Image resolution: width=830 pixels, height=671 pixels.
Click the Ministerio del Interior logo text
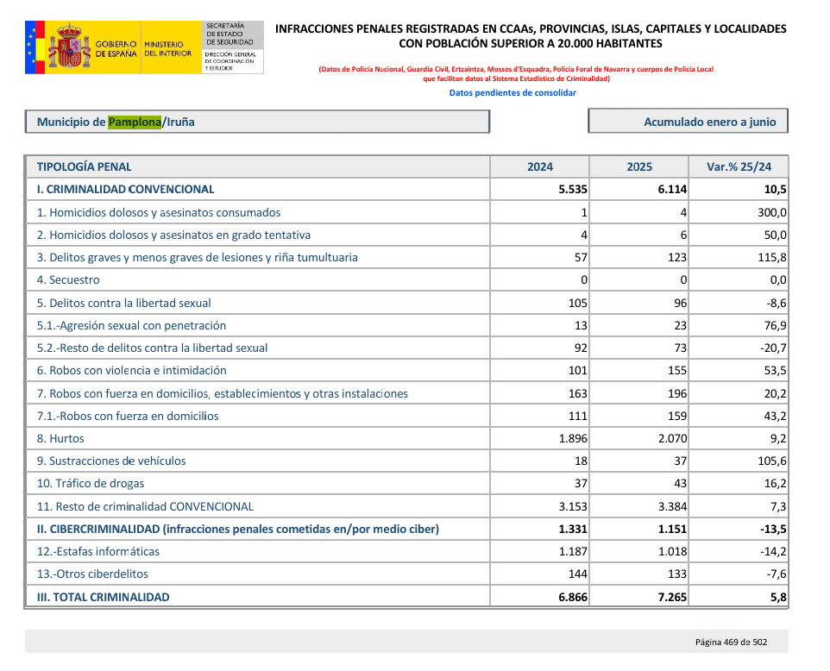pos(168,48)
